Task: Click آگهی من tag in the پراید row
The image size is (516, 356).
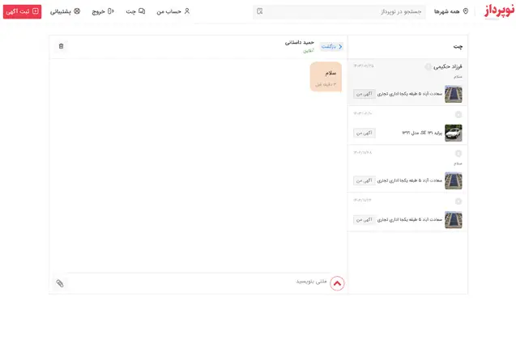Action: click(x=365, y=133)
